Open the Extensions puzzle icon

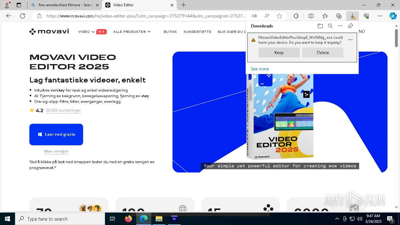[x=296, y=16]
